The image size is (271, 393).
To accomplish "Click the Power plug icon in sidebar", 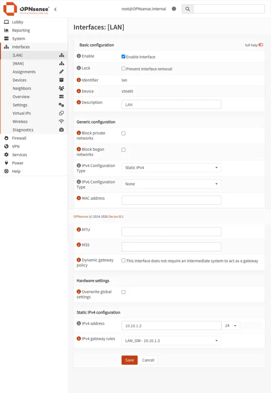I will [6, 163].
